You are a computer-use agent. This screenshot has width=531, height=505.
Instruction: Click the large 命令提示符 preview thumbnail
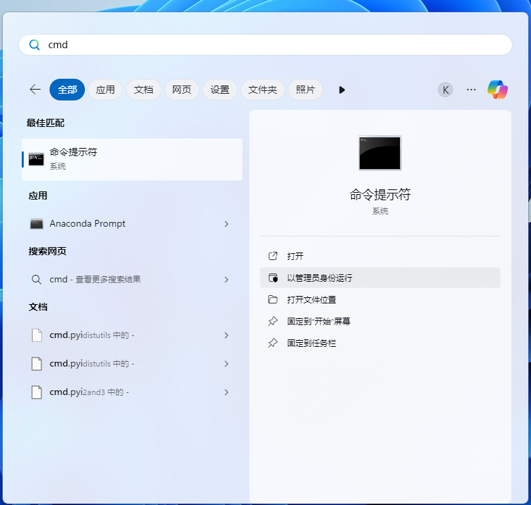tap(380, 153)
